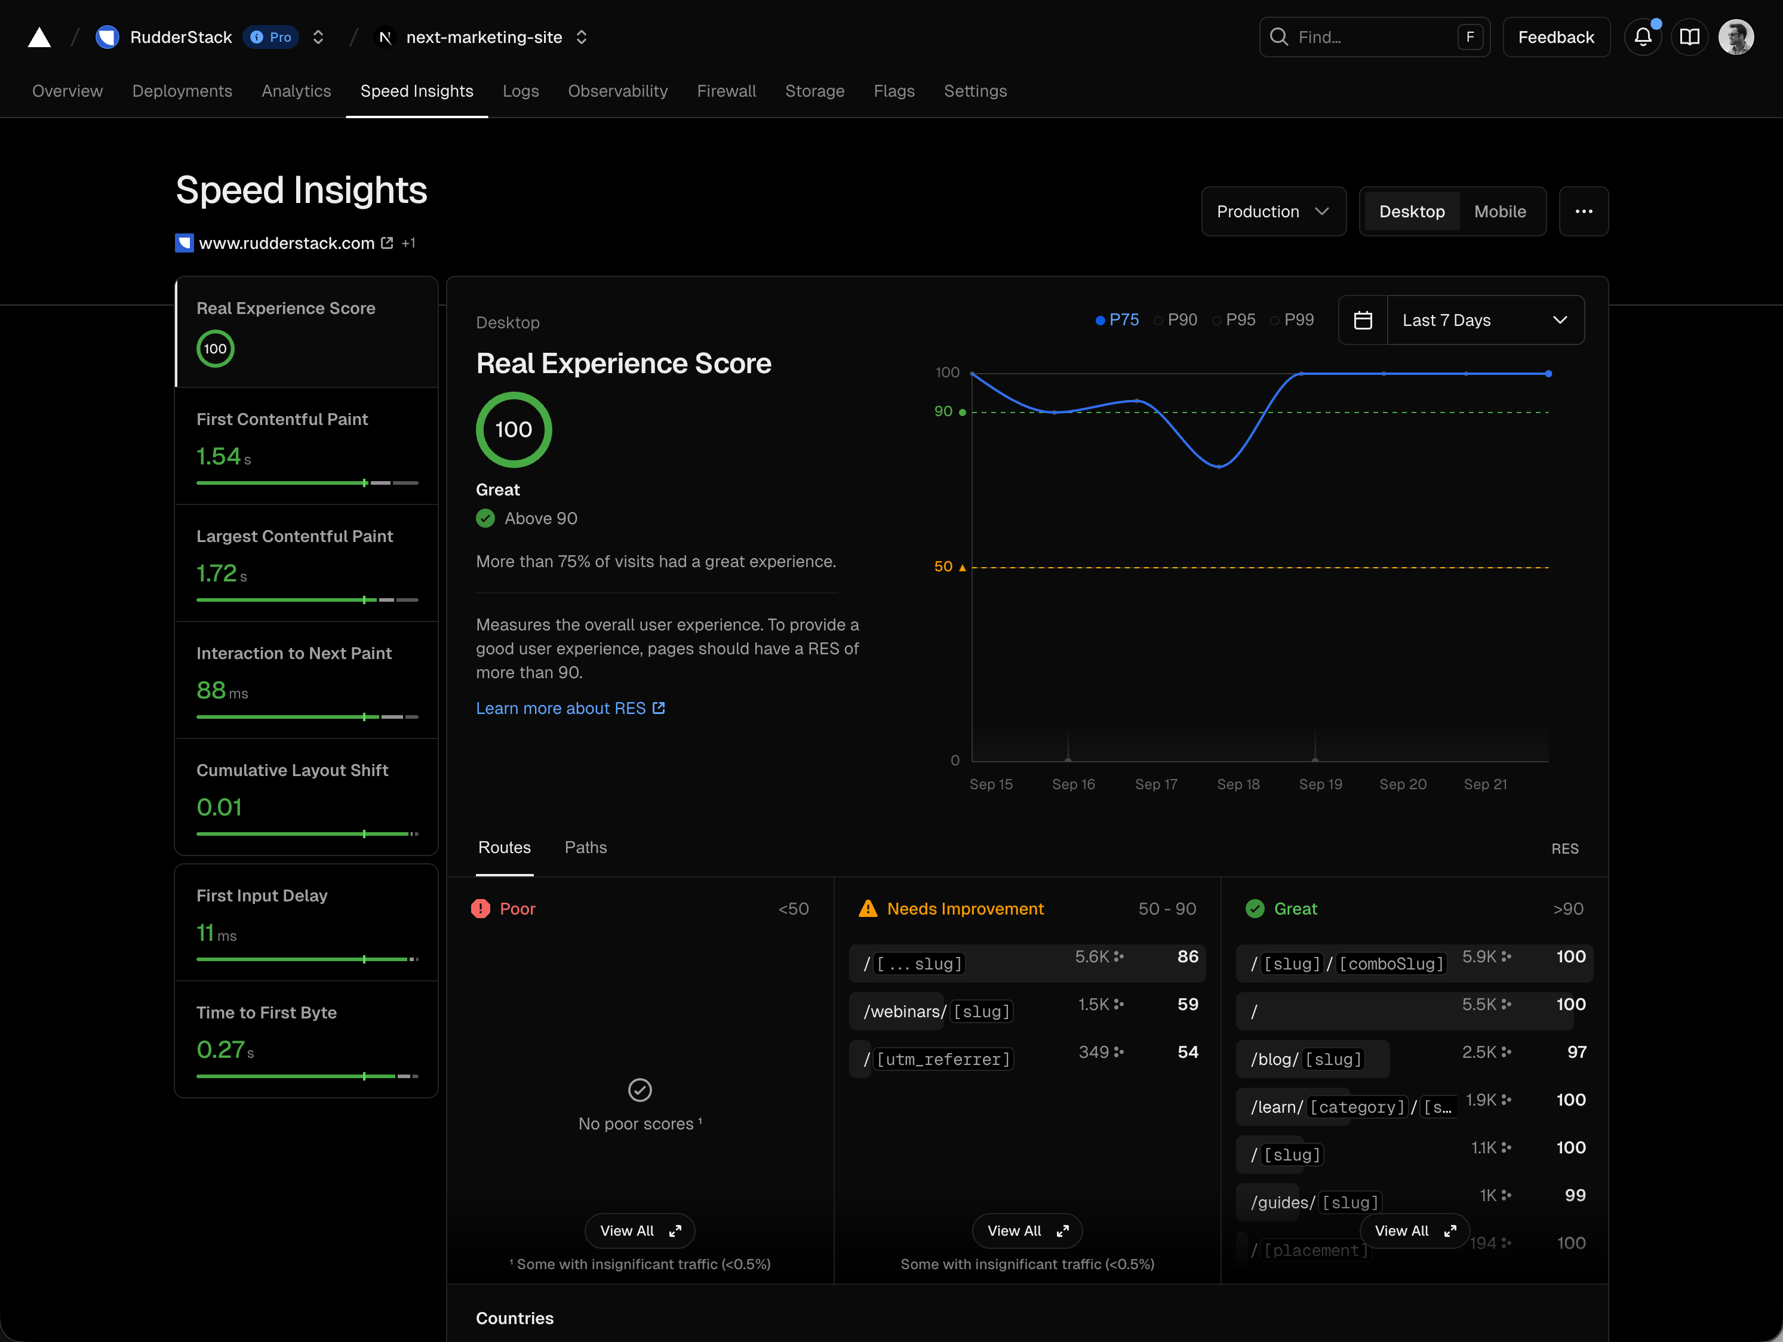Image resolution: width=1783 pixels, height=1342 pixels.
Task: Open the Observability tab
Action: coord(617,91)
